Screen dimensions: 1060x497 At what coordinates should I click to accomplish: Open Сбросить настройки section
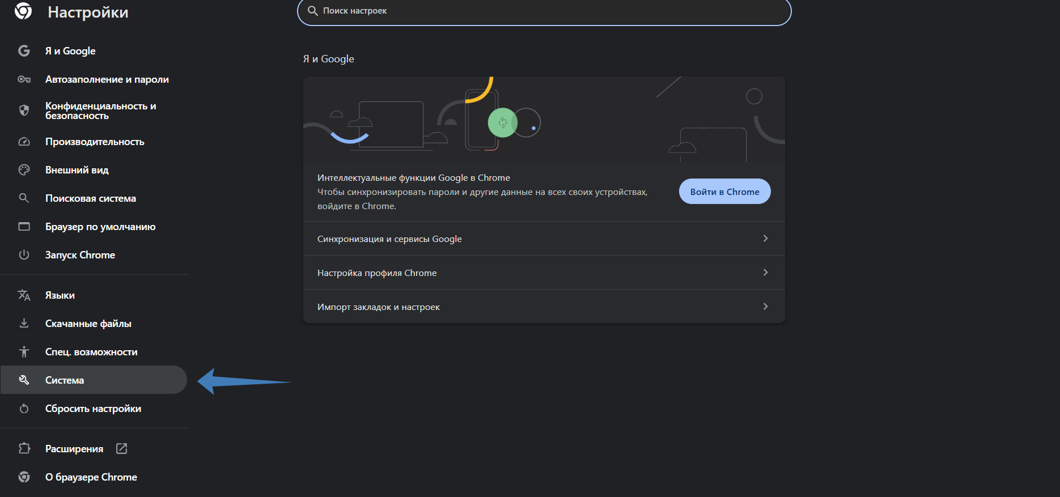click(x=93, y=409)
